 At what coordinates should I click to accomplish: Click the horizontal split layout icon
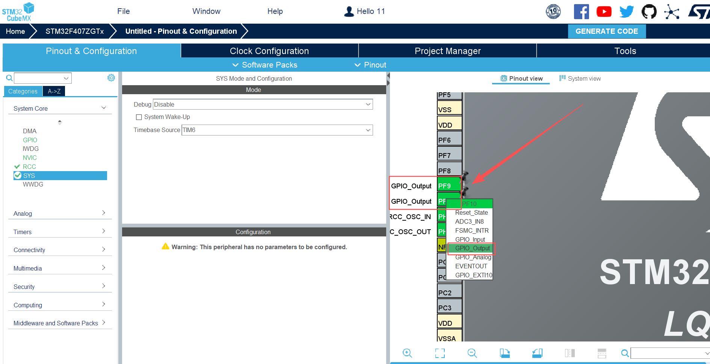(x=602, y=353)
